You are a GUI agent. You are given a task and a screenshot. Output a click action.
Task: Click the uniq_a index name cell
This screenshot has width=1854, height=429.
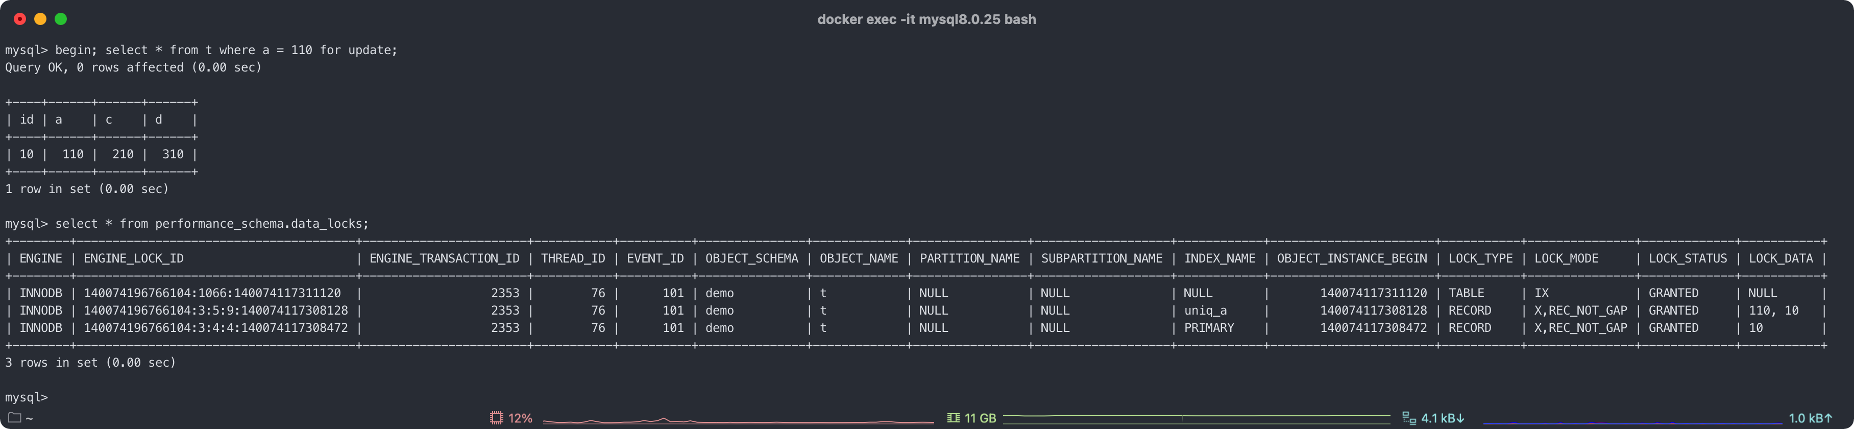[x=1206, y=310]
